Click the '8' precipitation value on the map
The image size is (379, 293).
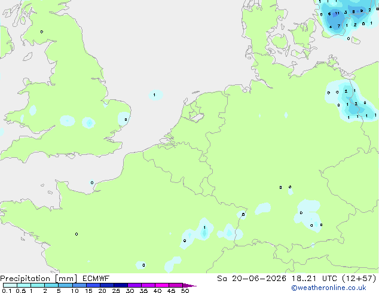353,11
